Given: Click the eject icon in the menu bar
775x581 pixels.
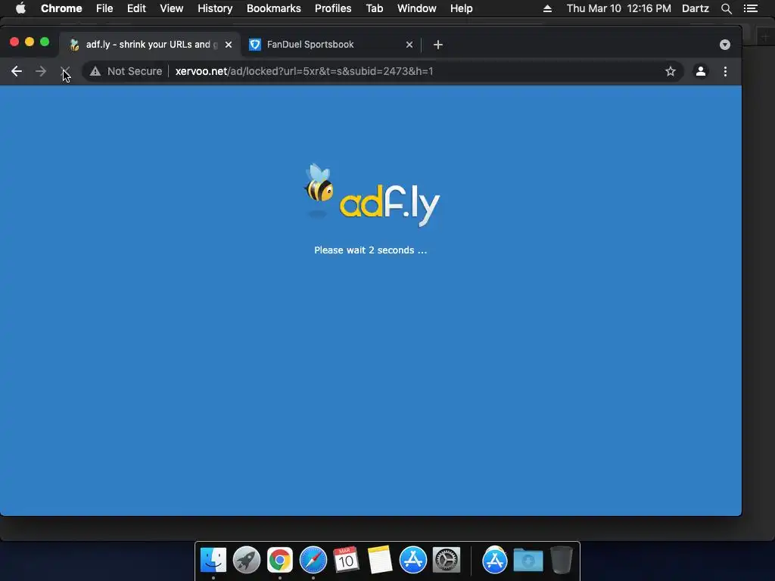Looking at the screenshot, I should pyautogui.click(x=547, y=8).
